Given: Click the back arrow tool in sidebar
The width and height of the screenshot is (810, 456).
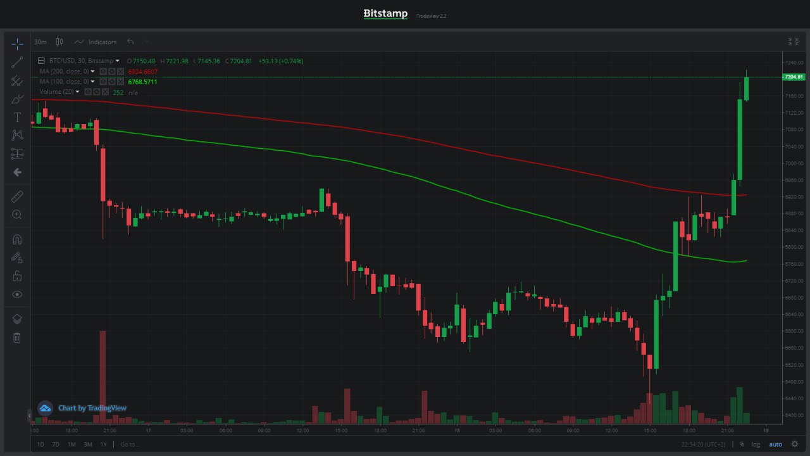Looking at the screenshot, I should tap(17, 172).
